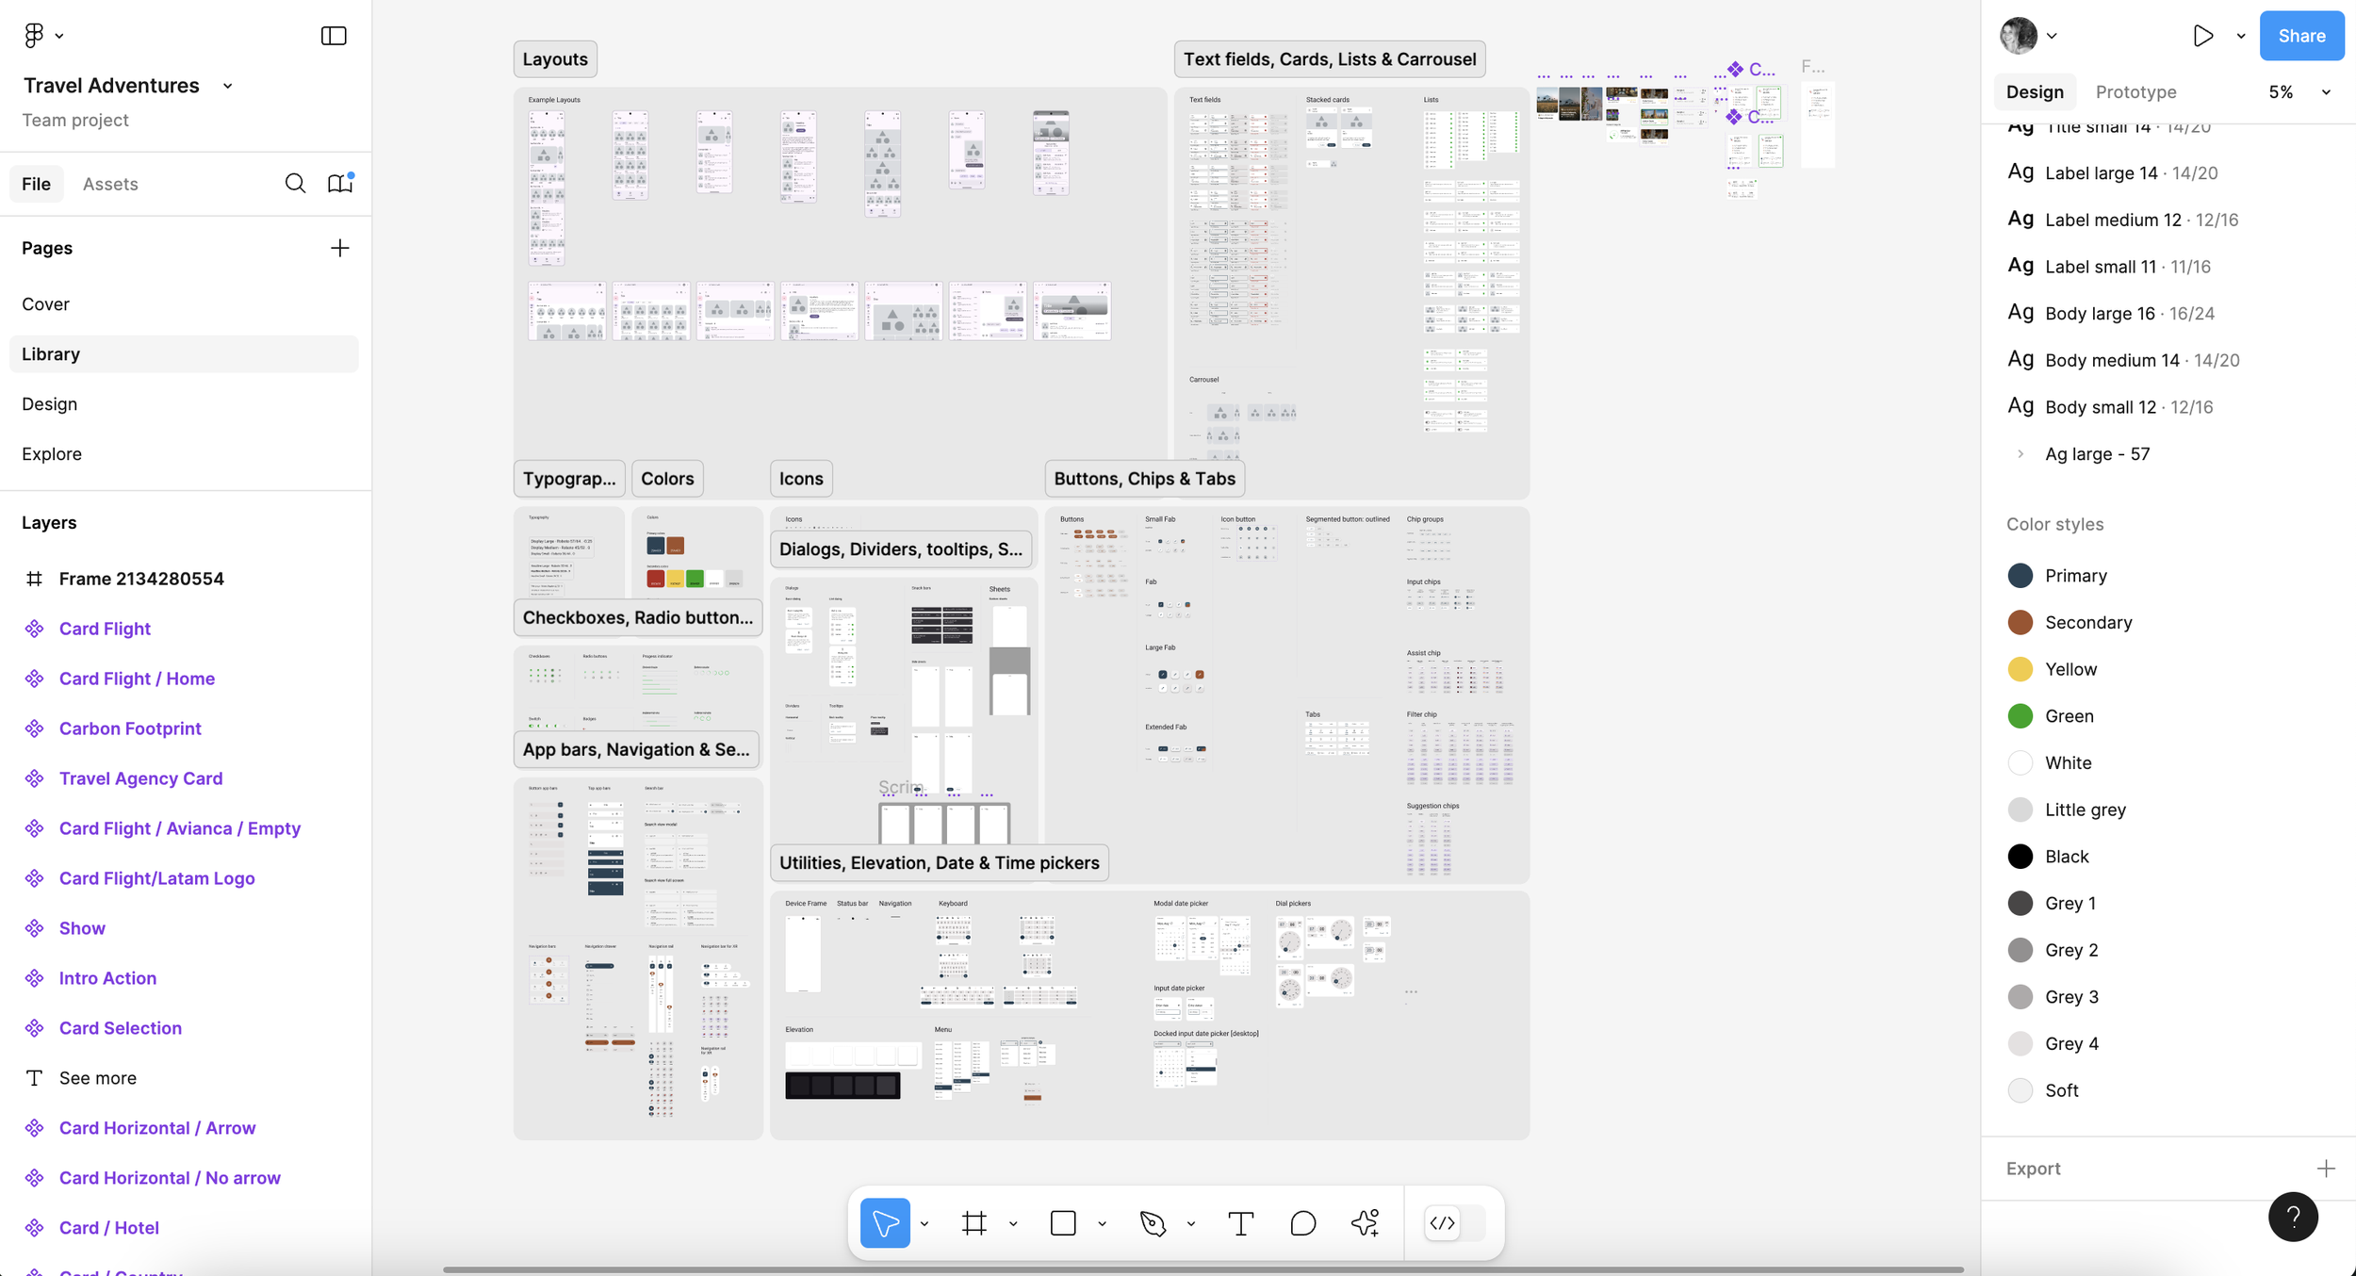This screenshot has width=2356, height=1276.
Task: Add a new page with plus button
Action: click(340, 248)
